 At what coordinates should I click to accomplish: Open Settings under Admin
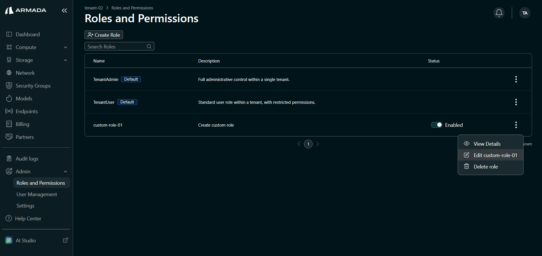point(25,206)
